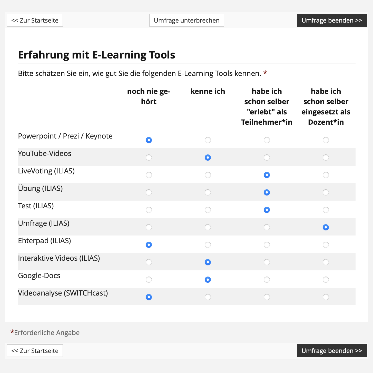Viewport: 373px width, 373px height.
Task: Select 'eingesetzt als Dozent*in' for Interaktive Videos
Action: coord(326,262)
